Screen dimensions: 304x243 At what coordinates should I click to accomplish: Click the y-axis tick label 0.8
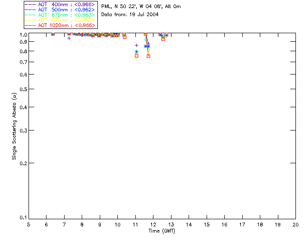coord(23,51)
